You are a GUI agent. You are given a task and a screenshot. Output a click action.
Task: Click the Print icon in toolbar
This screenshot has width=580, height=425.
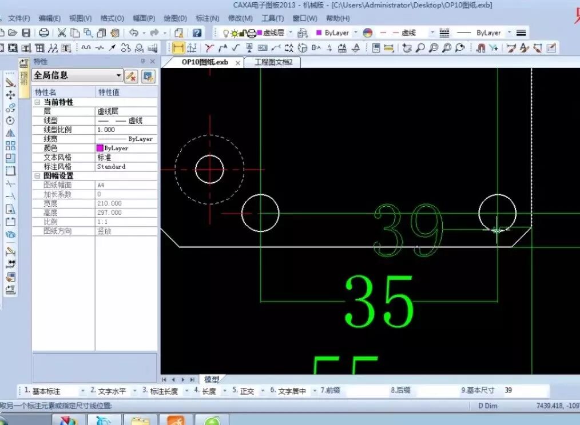pos(43,33)
